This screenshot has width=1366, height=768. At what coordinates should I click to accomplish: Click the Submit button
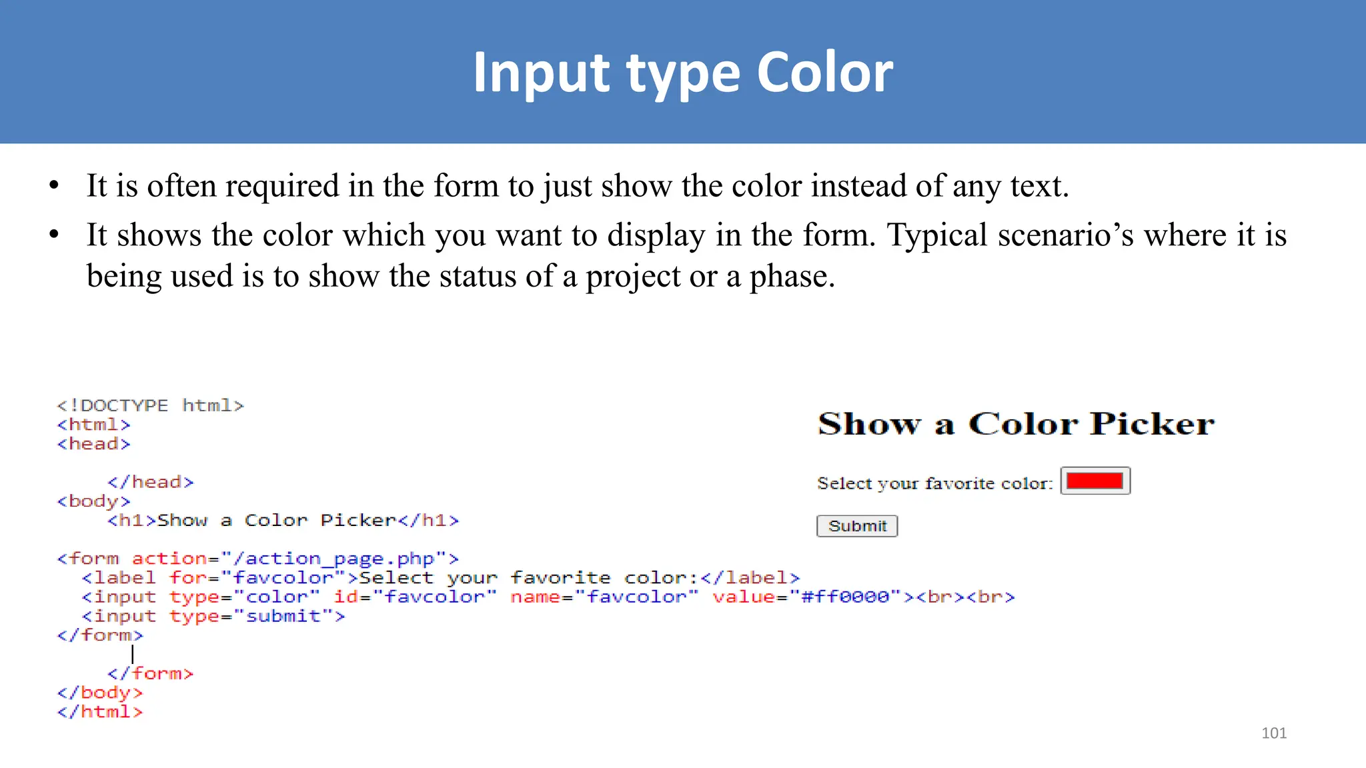tap(857, 526)
